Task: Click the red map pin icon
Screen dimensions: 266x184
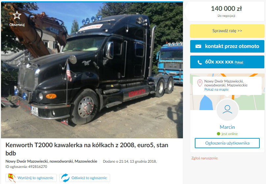Action: (x=200, y=83)
